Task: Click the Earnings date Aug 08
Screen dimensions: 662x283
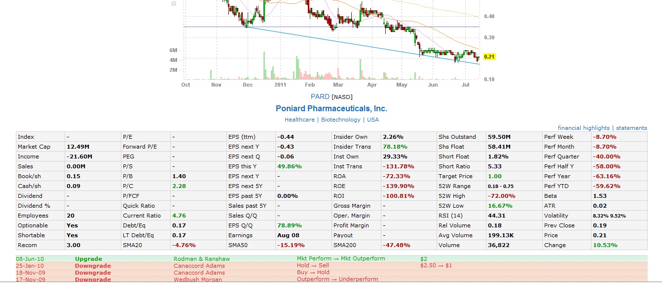Action: (x=288, y=235)
